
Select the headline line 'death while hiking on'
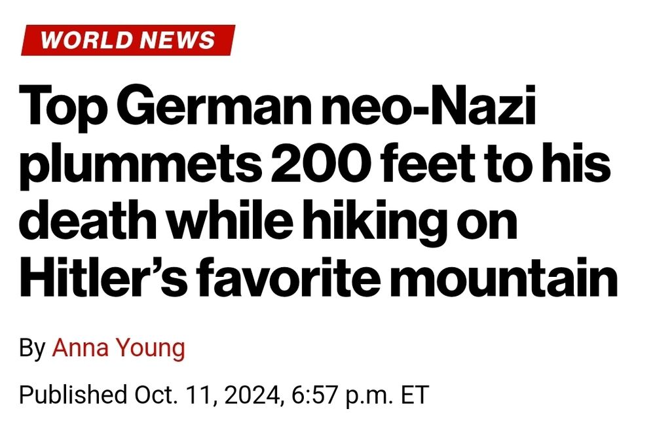269,222
